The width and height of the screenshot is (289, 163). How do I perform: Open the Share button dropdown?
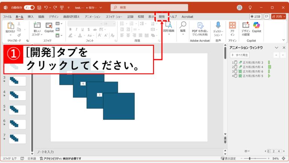pos(284,17)
